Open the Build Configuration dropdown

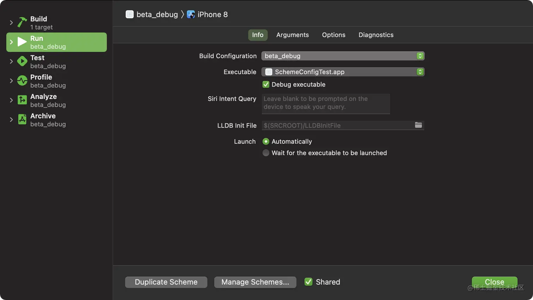point(343,56)
